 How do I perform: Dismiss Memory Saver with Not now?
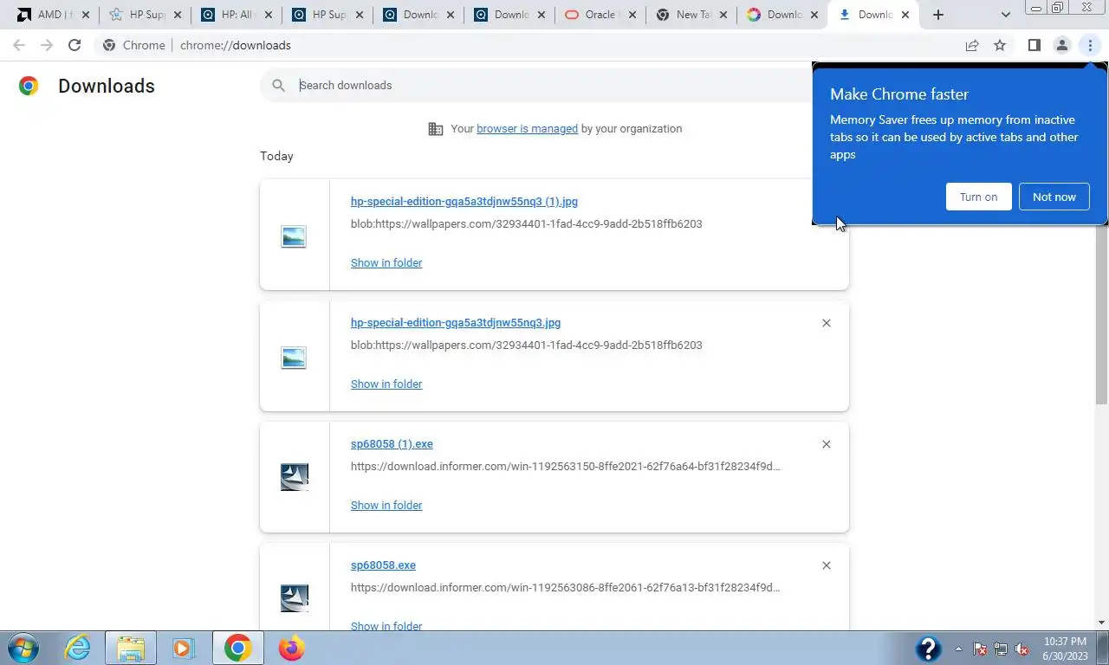click(x=1054, y=197)
